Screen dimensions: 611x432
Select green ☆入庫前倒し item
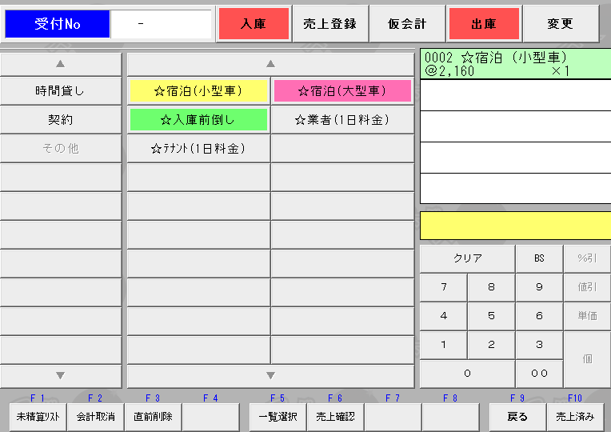(198, 120)
